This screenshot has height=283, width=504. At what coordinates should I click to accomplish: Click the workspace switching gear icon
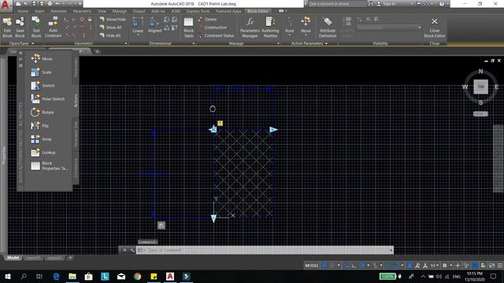(x=444, y=266)
